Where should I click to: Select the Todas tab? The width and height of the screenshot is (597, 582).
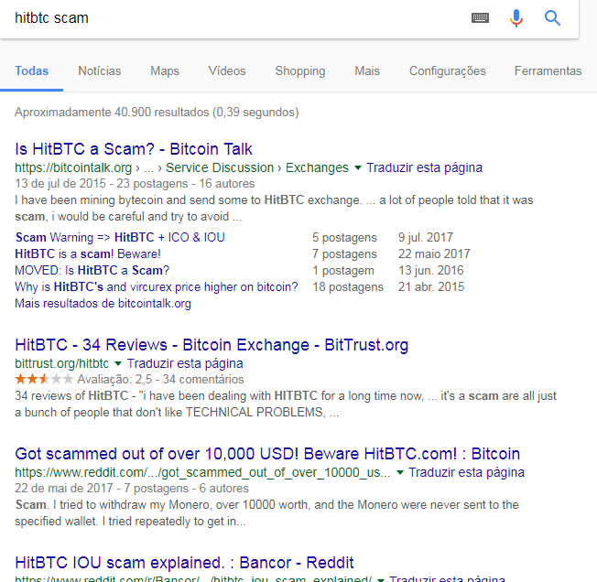[32, 71]
